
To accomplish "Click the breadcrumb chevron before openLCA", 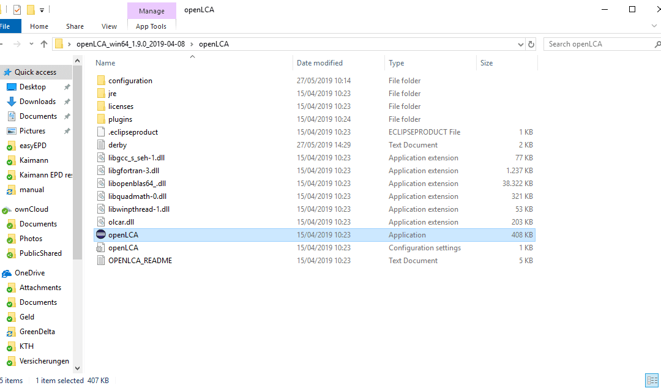I will click(x=192, y=44).
